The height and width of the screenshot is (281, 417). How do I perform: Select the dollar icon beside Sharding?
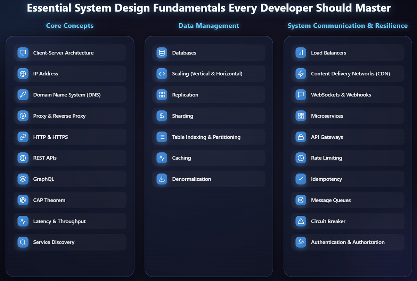point(162,116)
